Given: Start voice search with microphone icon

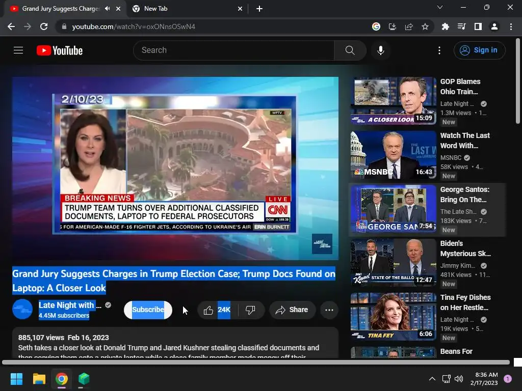Looking at the screenshot, I should pos(380,50).
